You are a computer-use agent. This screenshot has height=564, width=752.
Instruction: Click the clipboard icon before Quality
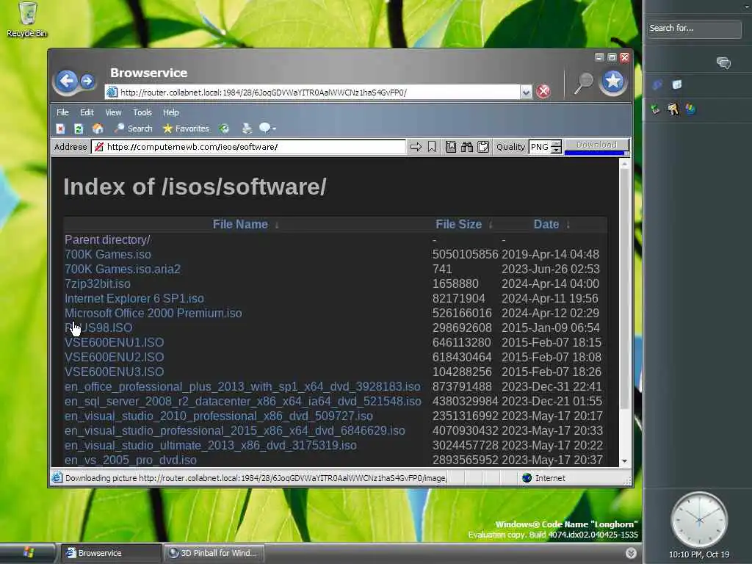click(483, 147)
